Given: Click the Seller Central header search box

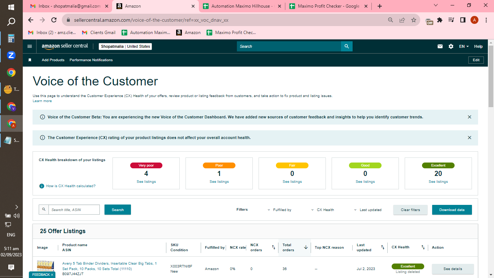Looking at the screenshot, I should click(x=289, y=46).
